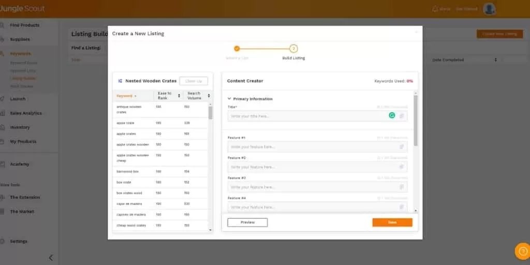
Task: Open Sales Analytics in the sidebar
Action: pos(26,113)
